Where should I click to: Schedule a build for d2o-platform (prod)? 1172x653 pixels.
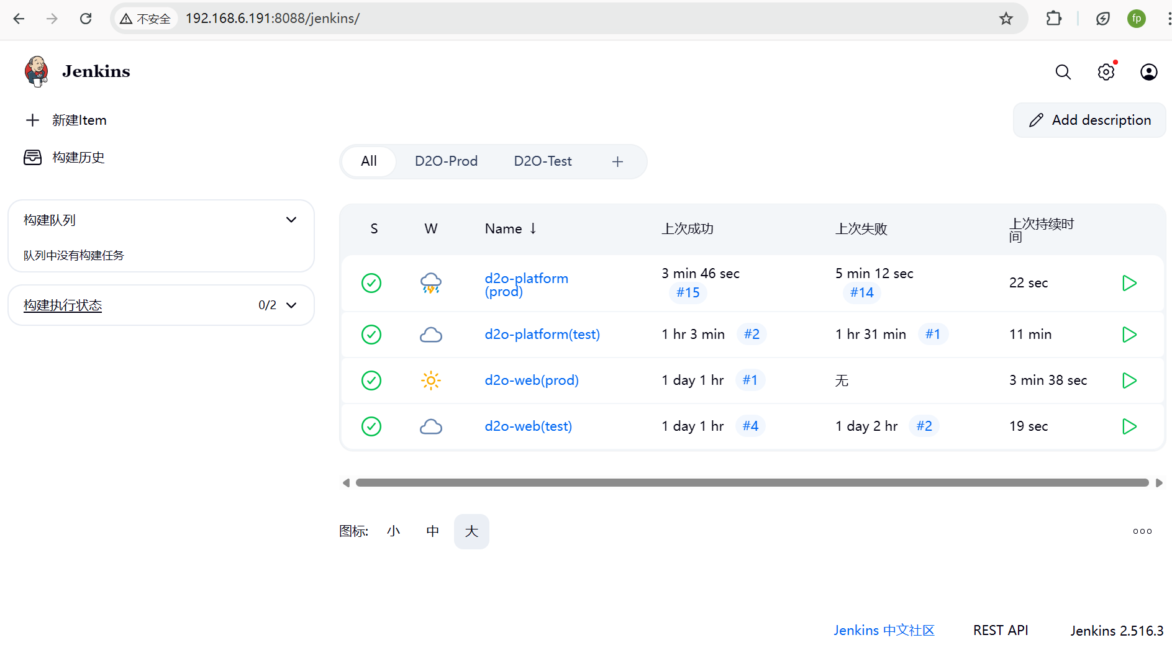1129,283
